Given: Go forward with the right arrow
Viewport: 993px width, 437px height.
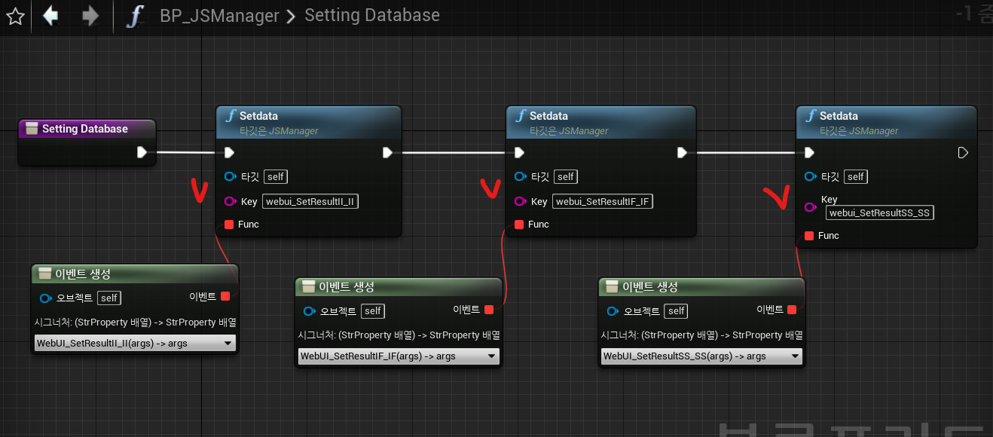Looking at the screenshot, I should tap(90, 16).
